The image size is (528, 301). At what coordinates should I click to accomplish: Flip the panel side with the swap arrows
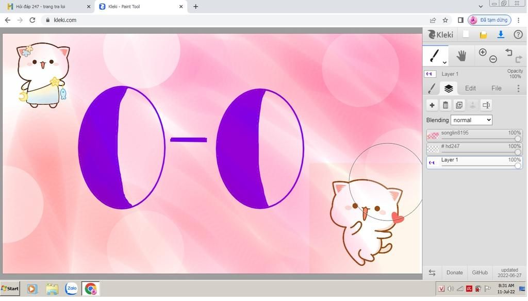pos(432,273)
